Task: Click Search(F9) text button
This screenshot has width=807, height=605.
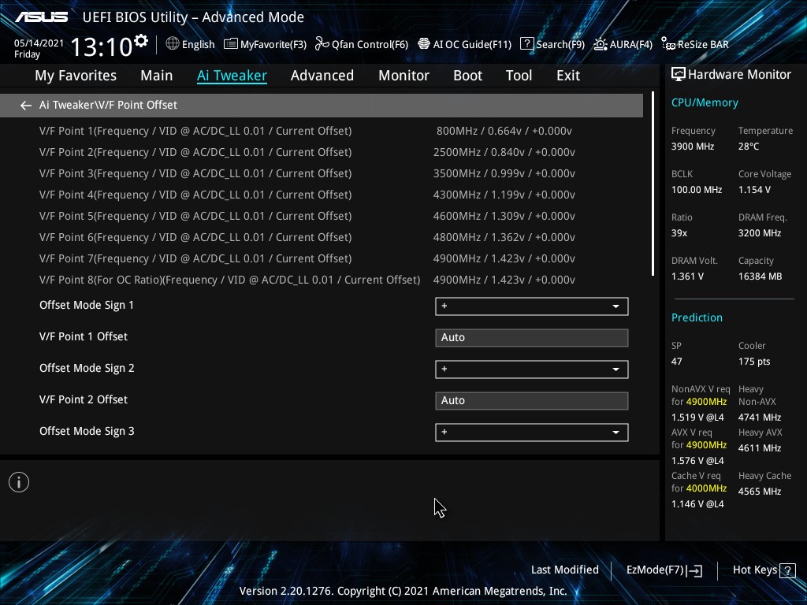Action: coord(560,45)
